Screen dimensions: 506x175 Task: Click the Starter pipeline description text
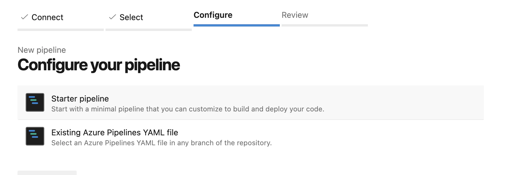[188, 109]
